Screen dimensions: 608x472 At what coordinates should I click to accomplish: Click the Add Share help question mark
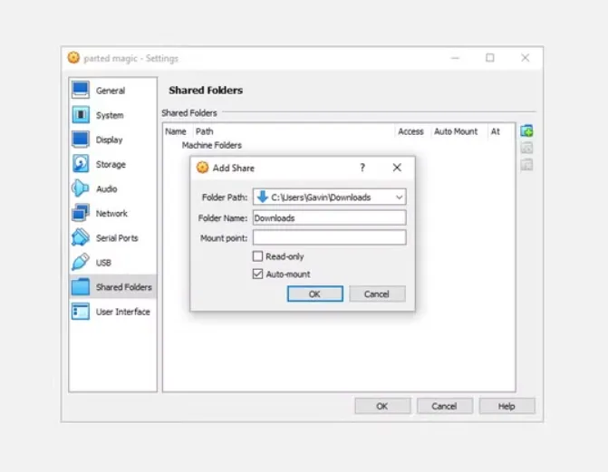point(362,168)
